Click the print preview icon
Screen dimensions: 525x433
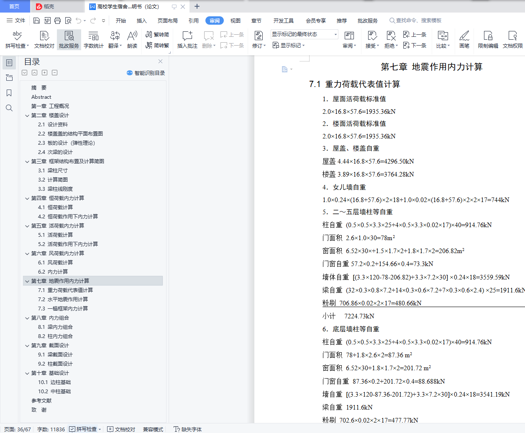[68, 20]
